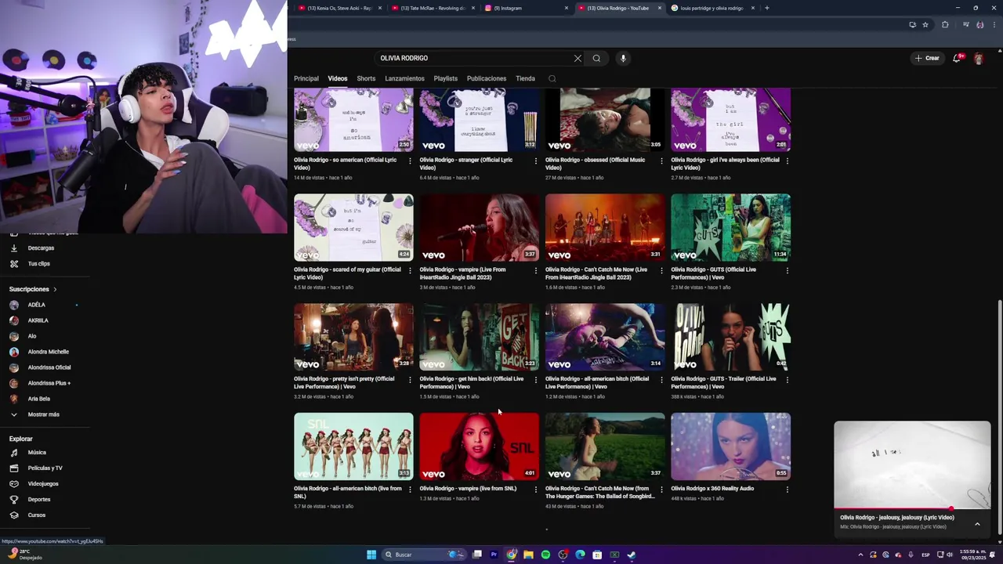Open Videojuegos in Explorar

point(43,484)
